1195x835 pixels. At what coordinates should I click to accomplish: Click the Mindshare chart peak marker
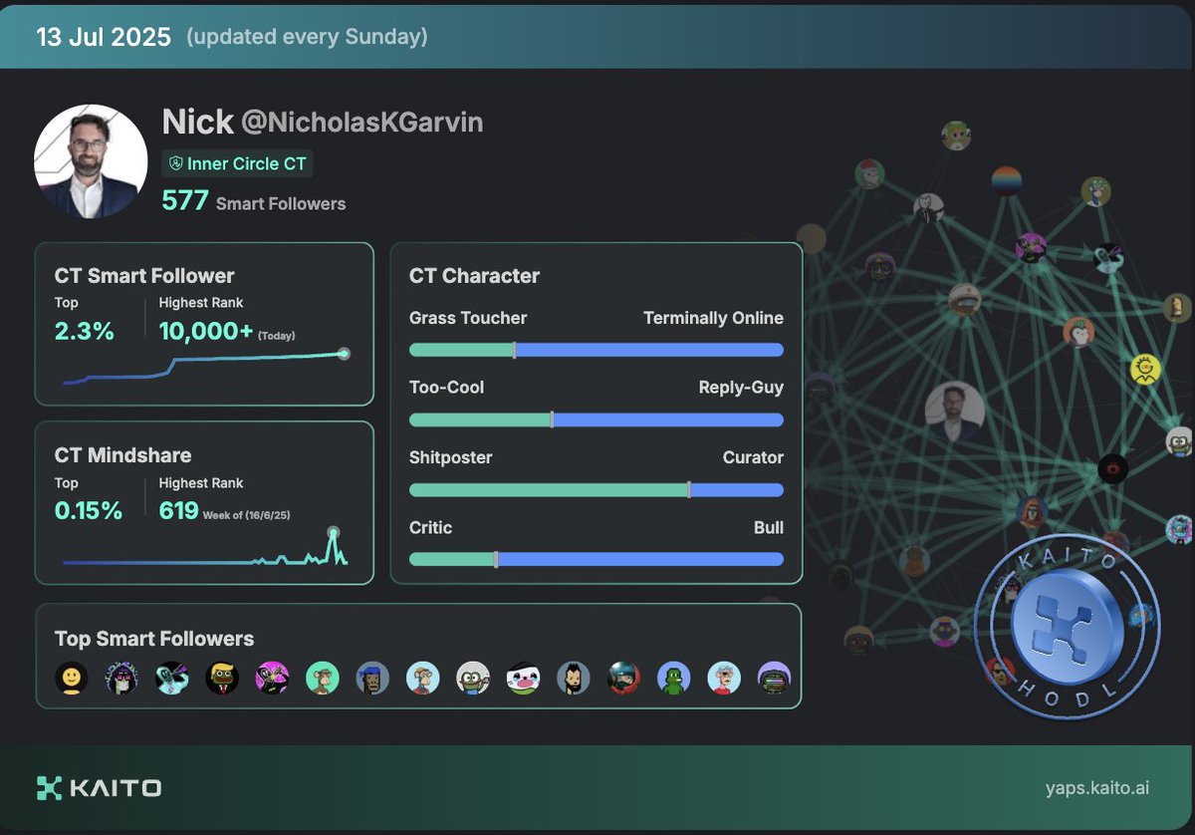334,532
